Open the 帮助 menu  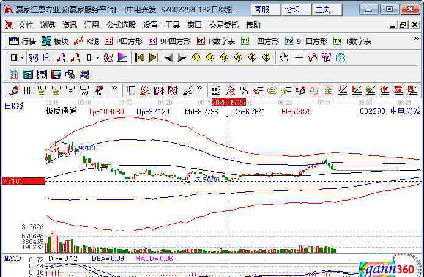253,25
